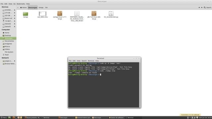The image size is (212, 119).
Task: Click the back navigation arrow near Search
Action: (x=199, y=8)
